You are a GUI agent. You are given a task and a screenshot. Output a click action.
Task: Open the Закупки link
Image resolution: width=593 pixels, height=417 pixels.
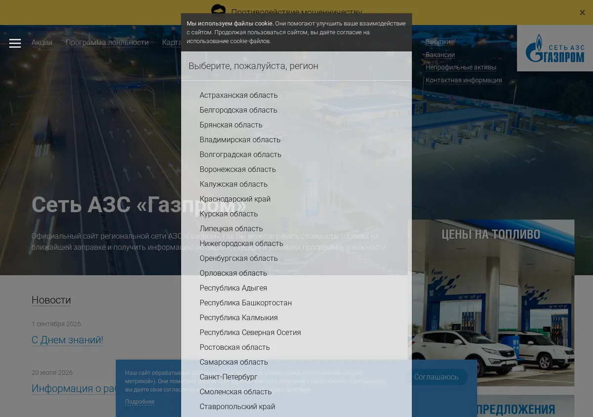(x=438, y=42)
